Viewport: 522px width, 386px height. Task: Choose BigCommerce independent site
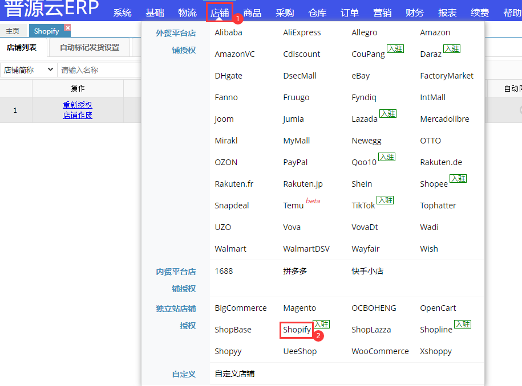241,308
